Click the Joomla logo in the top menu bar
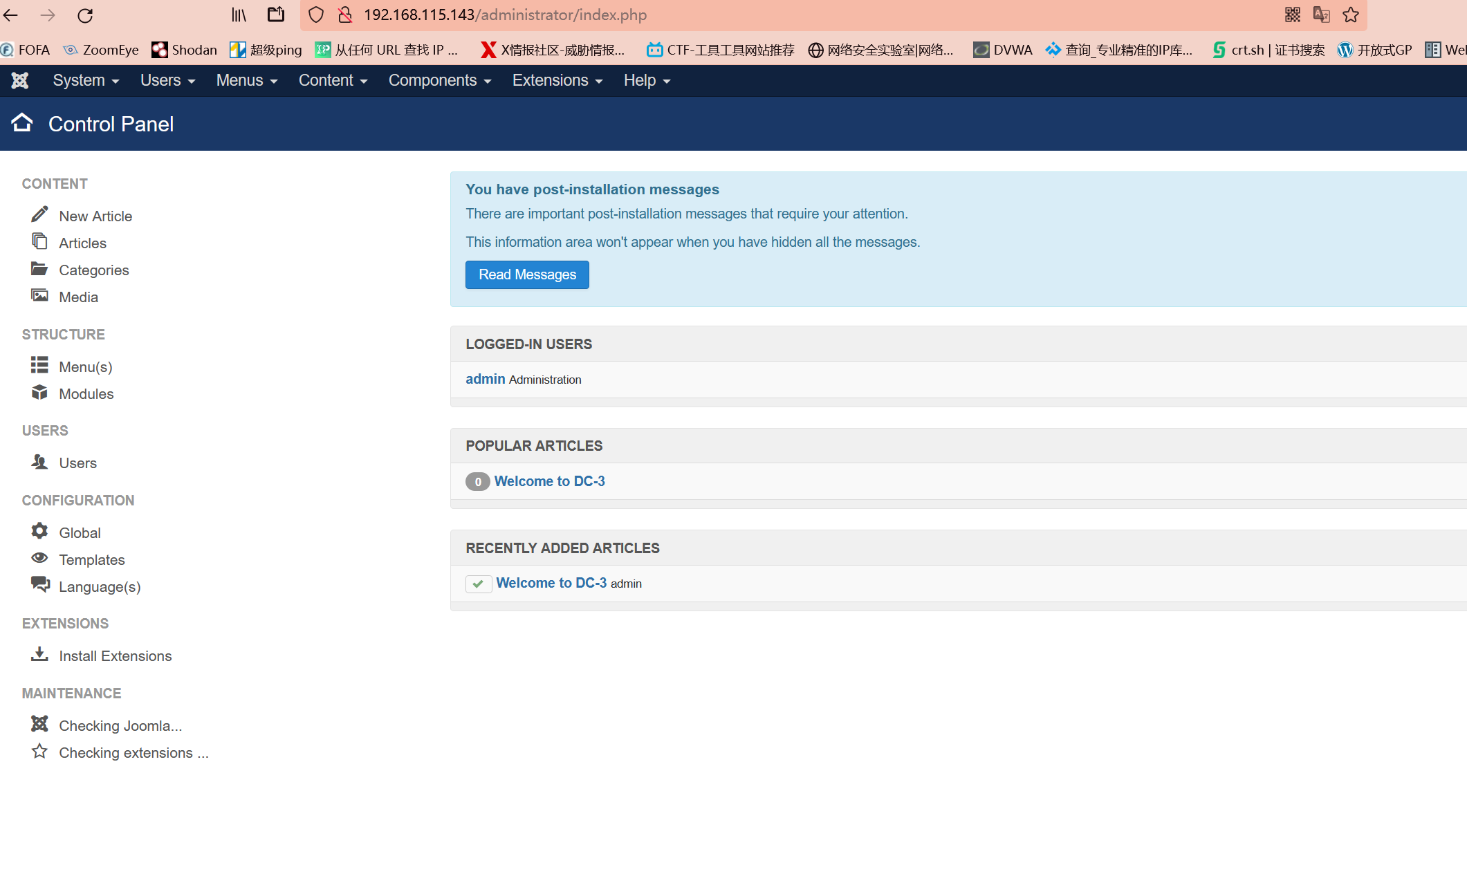 [20, 81]
